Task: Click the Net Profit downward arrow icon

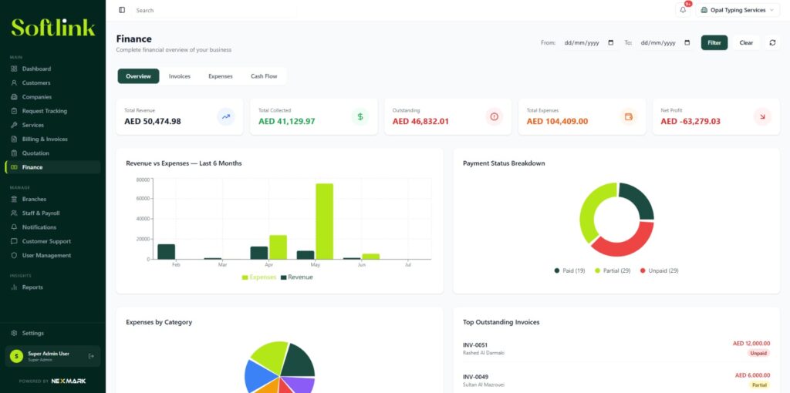Action: (762, 116)
